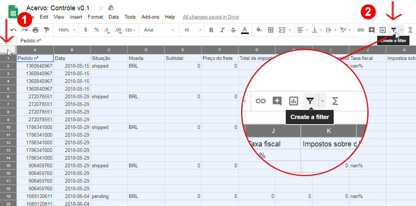Click Create a filter in top toolbar
The image size is (416, 206).
click(x=393, y=30)
